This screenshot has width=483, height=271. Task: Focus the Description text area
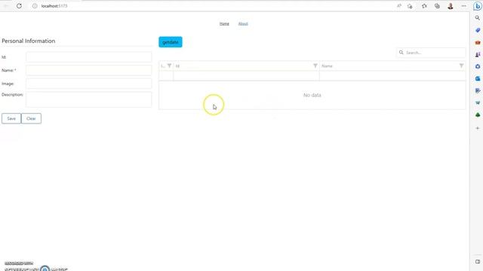point(89,99)
